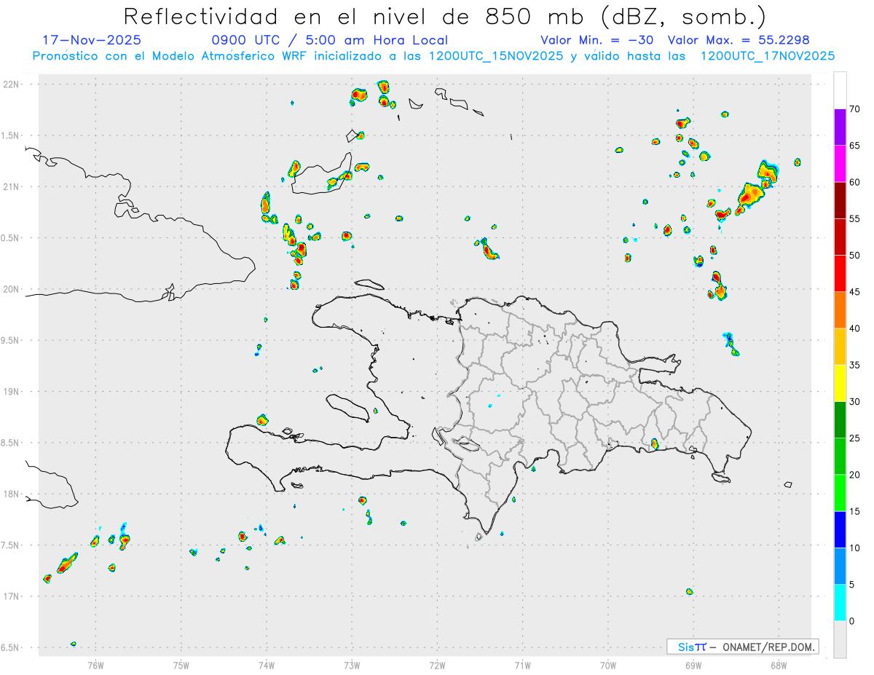
Task: Click the "76W" longitude axis label
Action: point(95,665)
